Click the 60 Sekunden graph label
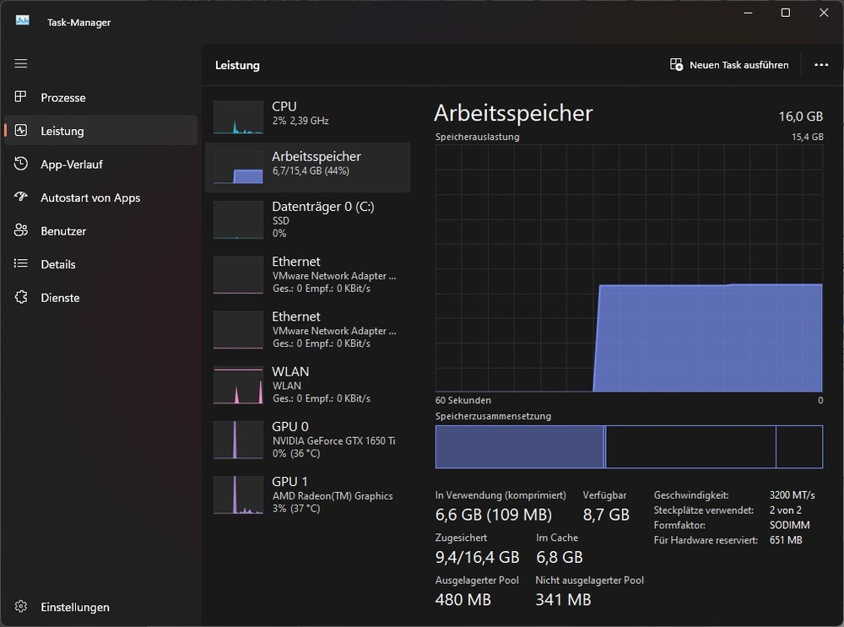Screen dimensions: 844x627 coord(463,400)
